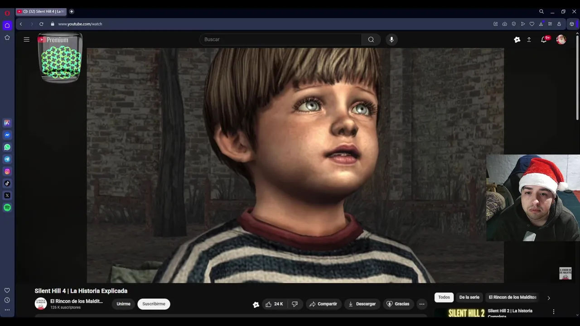The height and width of the screenshot is (326, 580).
Task: Go to YouTube Premium home logo
Action: (53, 40)
